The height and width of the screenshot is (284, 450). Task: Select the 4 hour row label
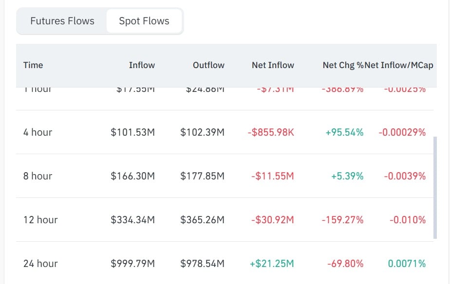pyautogui.click(x=37, y=132)
